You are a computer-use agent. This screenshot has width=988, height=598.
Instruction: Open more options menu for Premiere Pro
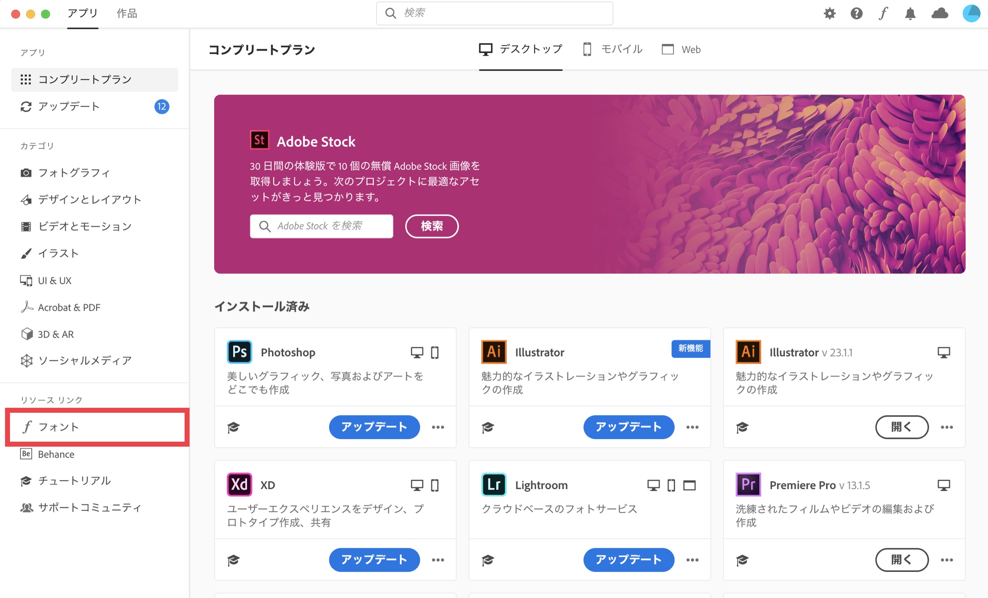[947, 560]
